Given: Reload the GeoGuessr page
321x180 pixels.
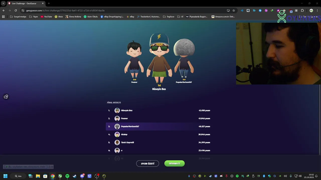Looking at the screenshot, I should [16, 10].
